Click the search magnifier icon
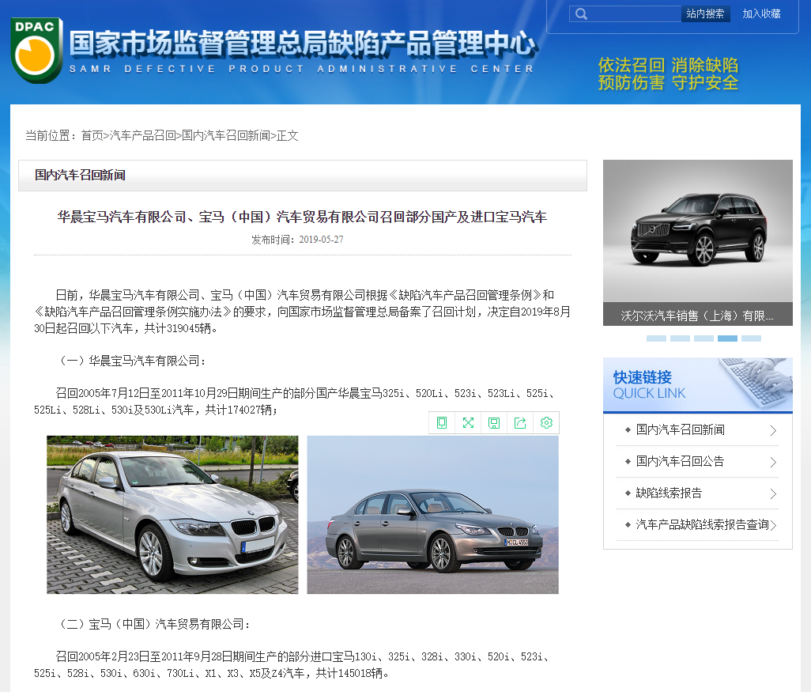 [x=581, y=14]
